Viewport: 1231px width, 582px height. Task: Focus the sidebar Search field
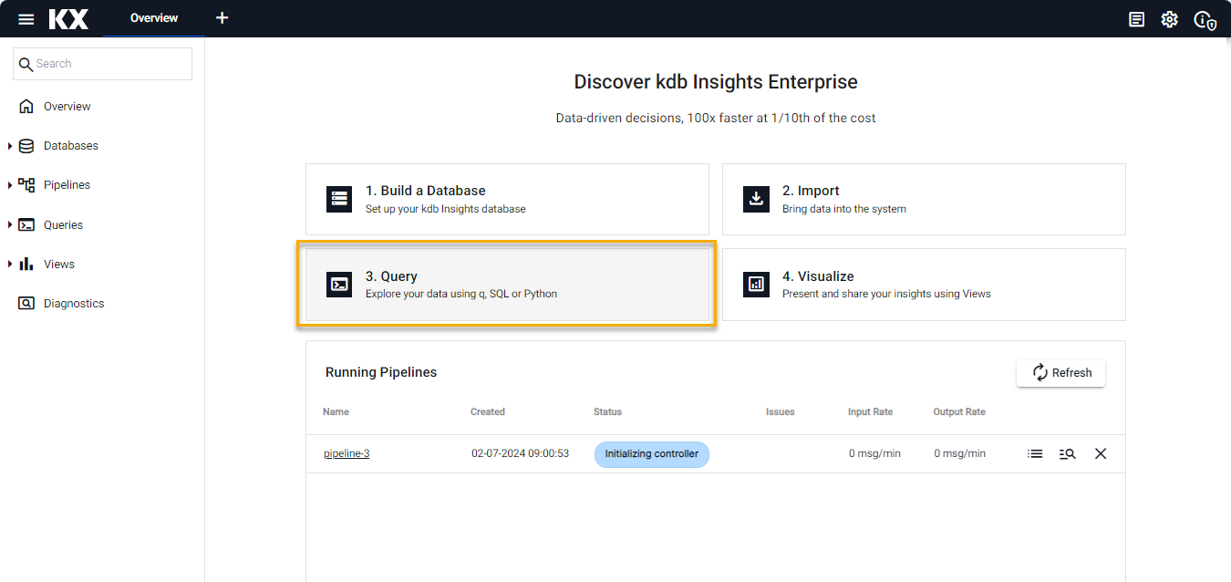point(102,64)
